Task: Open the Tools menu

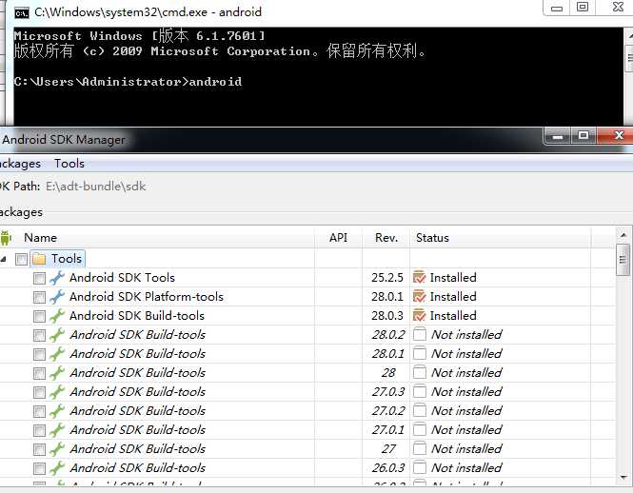Action: tap(69, 164)
